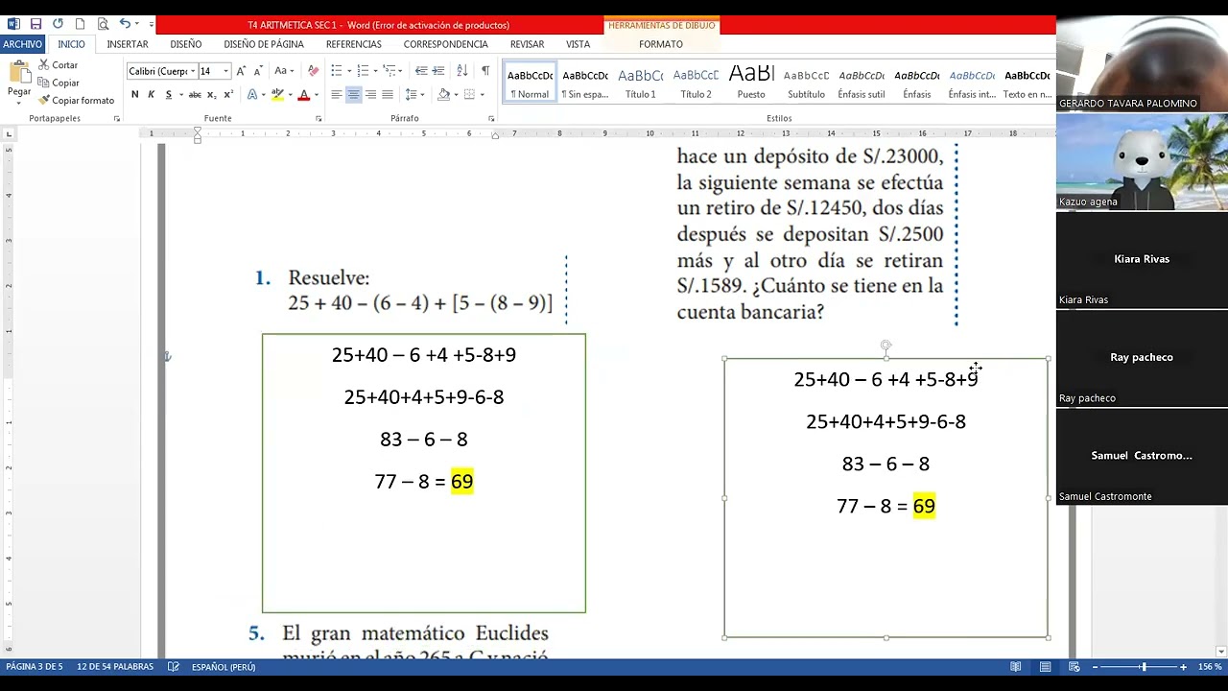Expand Párrafo group dialog launcher
The width and height of the screenshot is (1228, 691).
tap(491, 119)
